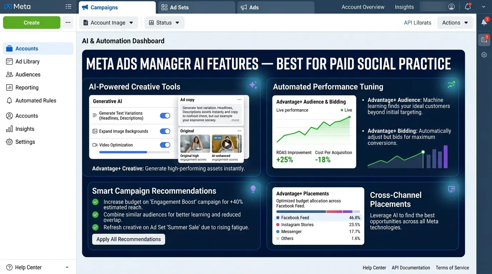The height and width of the screenshot is (274, 492).
Task: Open the more options ellipsis beside Create
Action: tap(68, 22)
